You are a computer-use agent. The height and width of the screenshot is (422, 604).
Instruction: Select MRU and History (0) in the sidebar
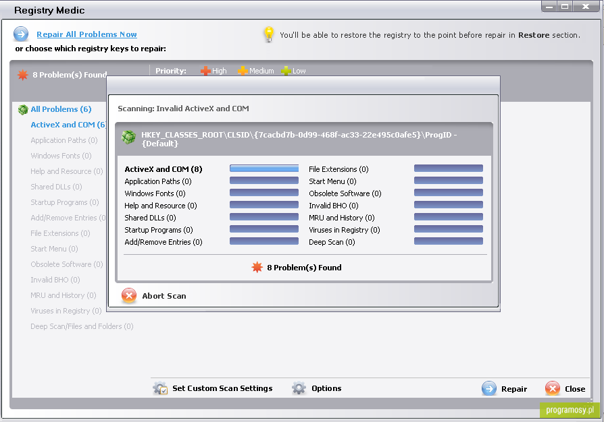(x=64, y=295)
